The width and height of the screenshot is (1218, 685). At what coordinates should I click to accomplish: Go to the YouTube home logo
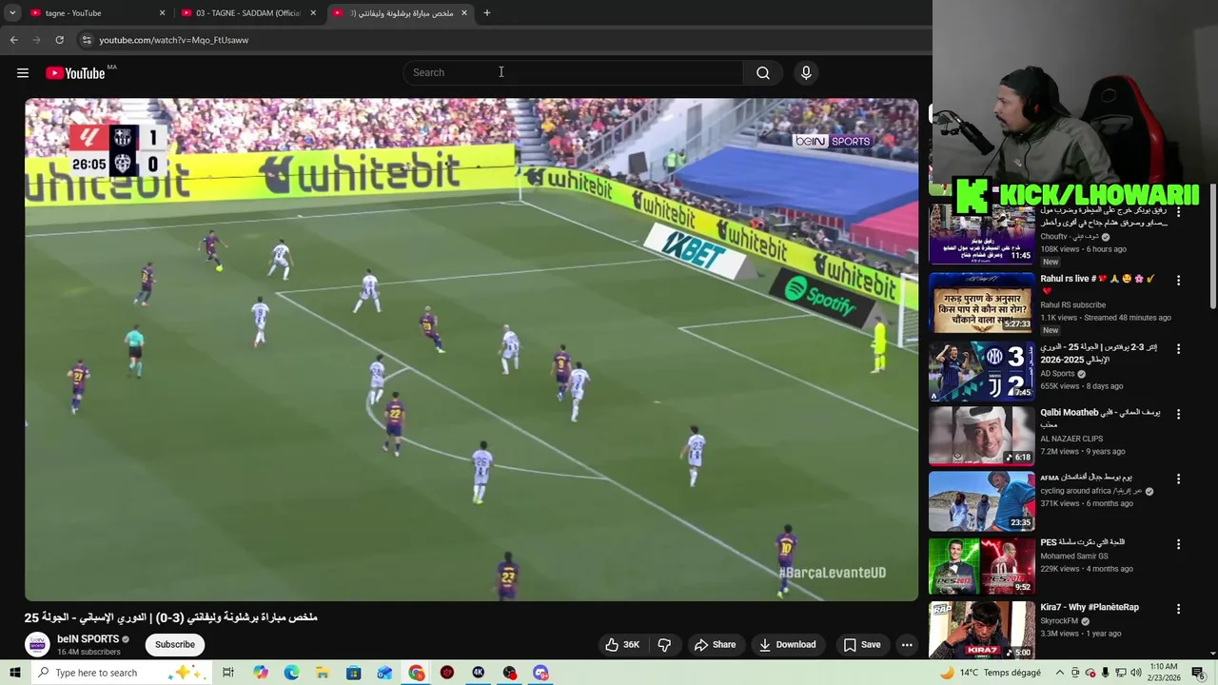[75, 73]
